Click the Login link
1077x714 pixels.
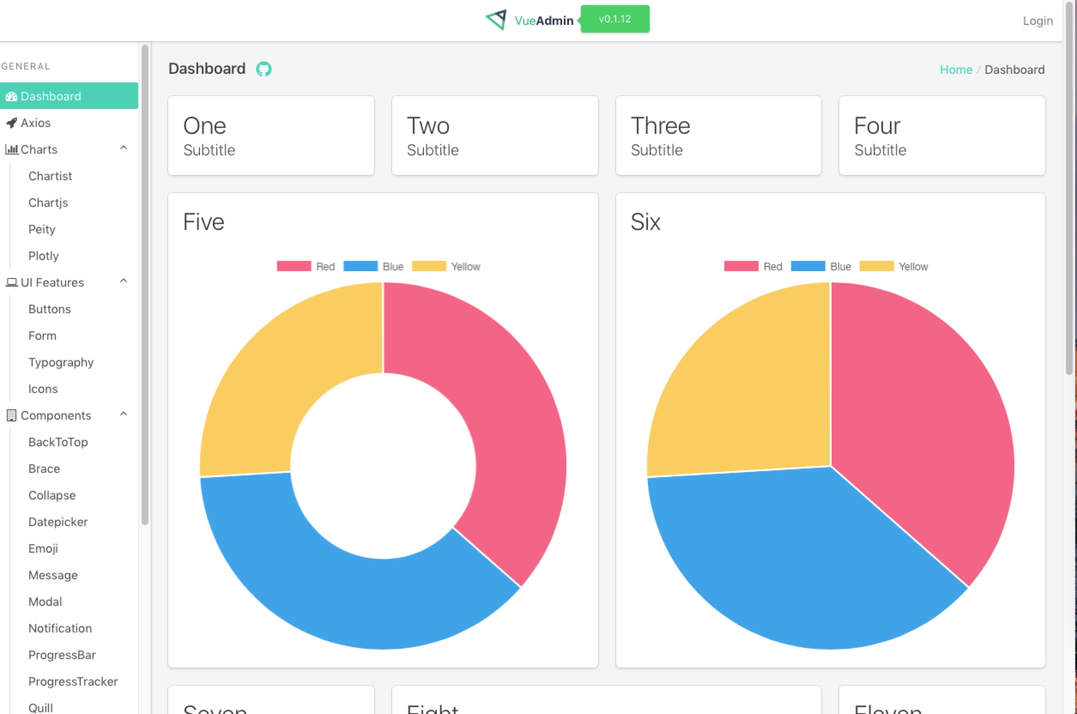coord(1038,21)
